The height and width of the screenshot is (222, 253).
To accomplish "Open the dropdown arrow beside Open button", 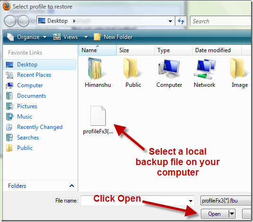I will pyautogui.click(x=232, y=214).
